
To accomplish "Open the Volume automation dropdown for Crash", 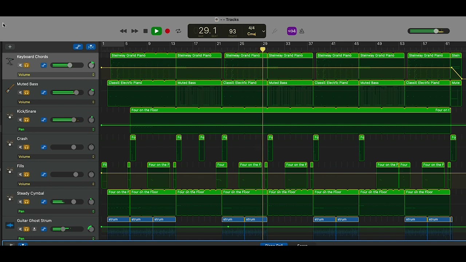I will click(56, 156).
